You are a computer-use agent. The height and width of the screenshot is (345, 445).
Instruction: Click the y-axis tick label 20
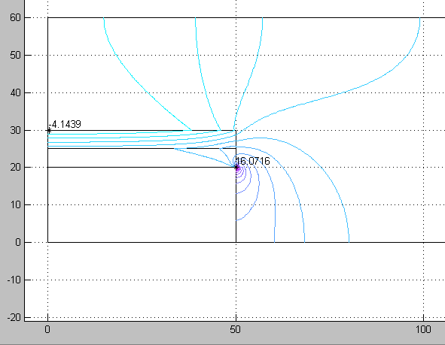pos(15,168)
